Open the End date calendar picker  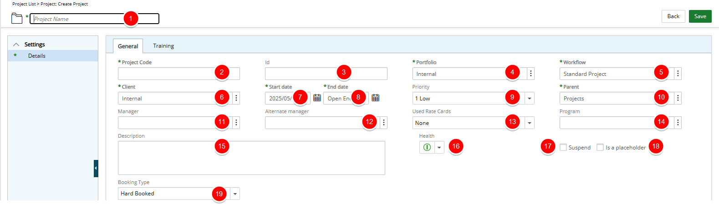pos(376,98)
